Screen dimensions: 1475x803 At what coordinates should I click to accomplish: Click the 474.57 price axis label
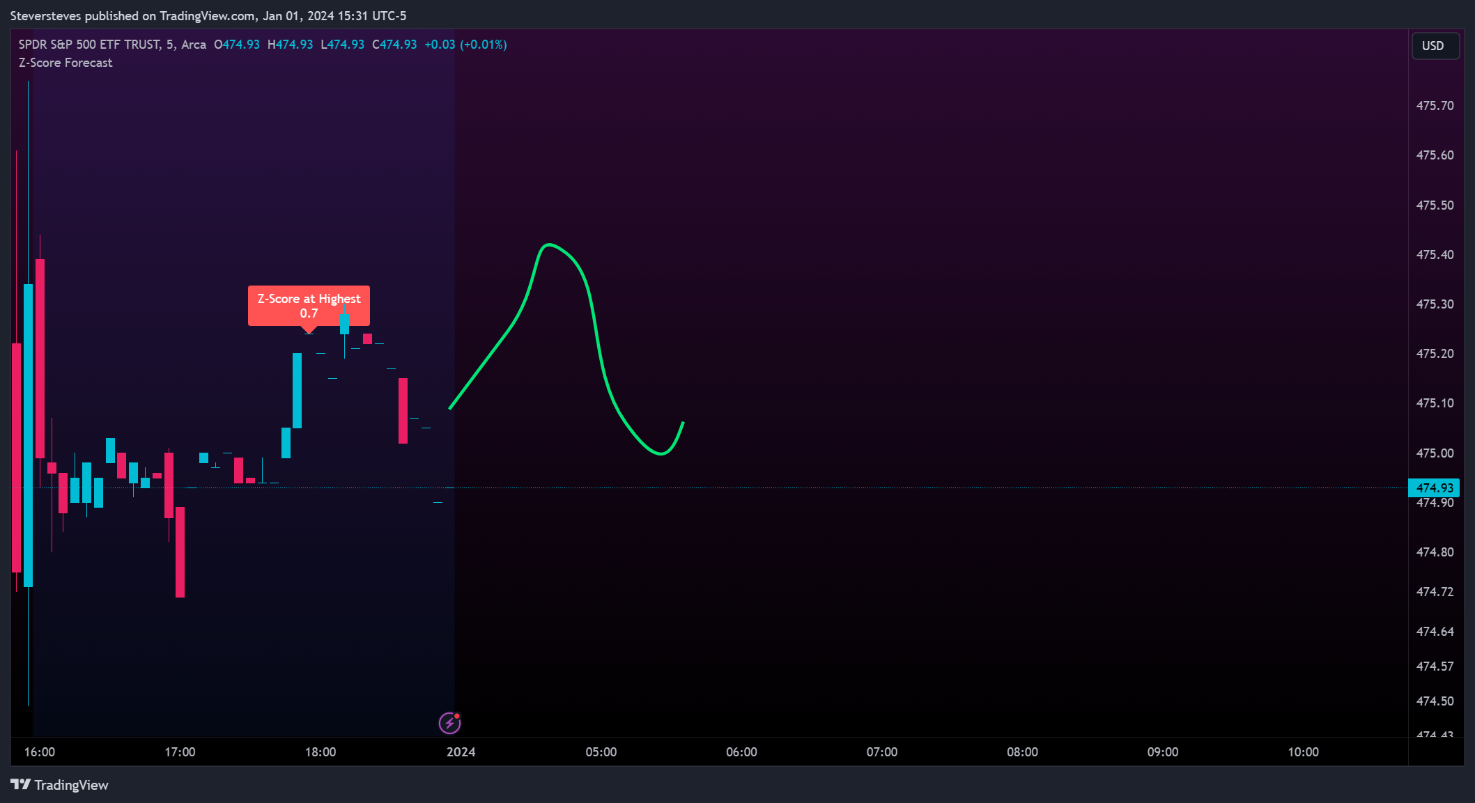1435,666
